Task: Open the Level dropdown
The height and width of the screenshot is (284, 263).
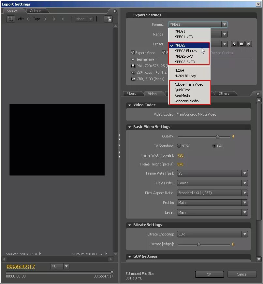Action: point(212,212)
